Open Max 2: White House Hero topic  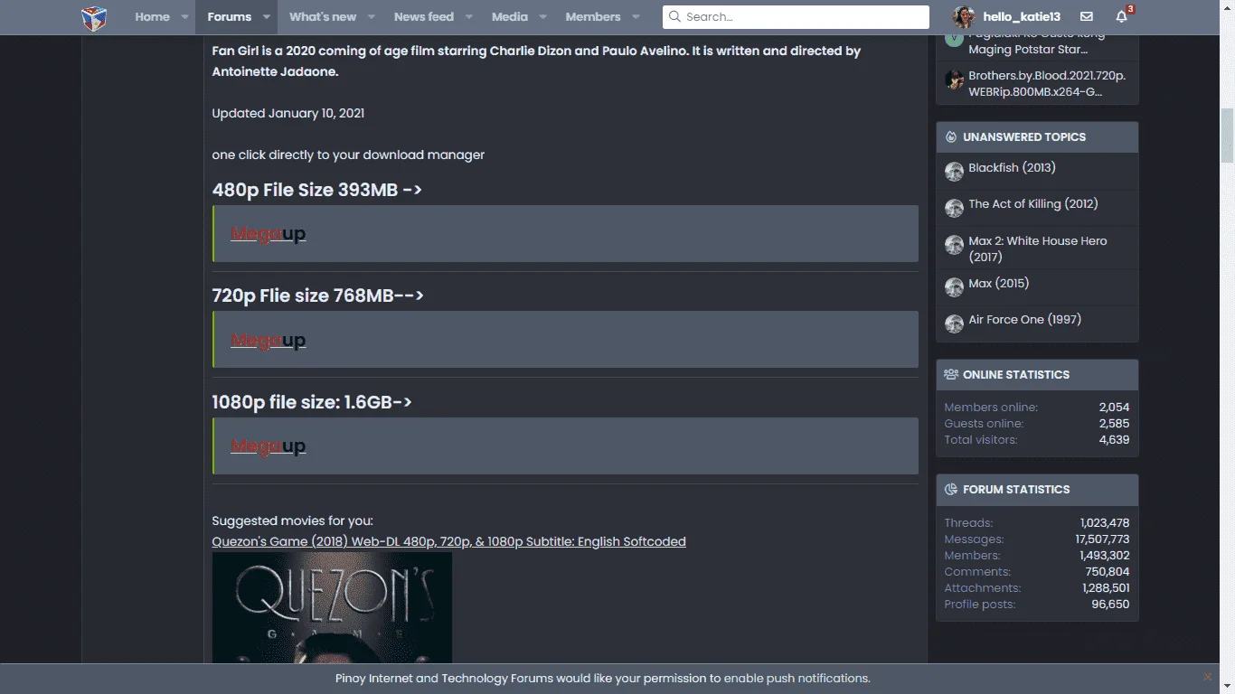click(1038, 249)
